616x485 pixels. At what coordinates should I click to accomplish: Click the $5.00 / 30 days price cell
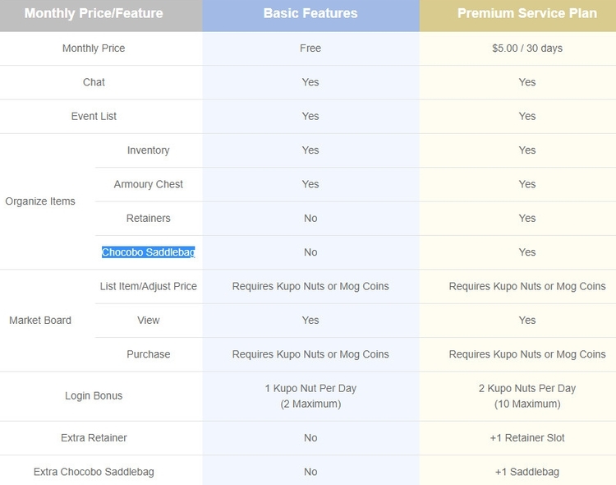click(x=527, y=48)
